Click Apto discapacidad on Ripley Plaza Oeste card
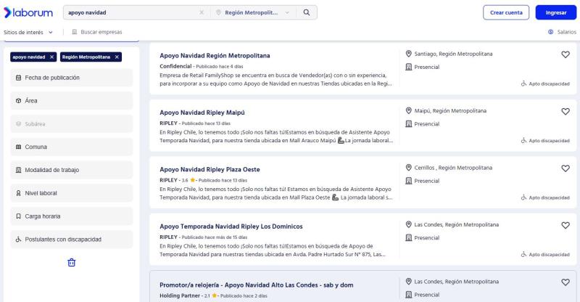The image size is (580, 302). (545, 198)
